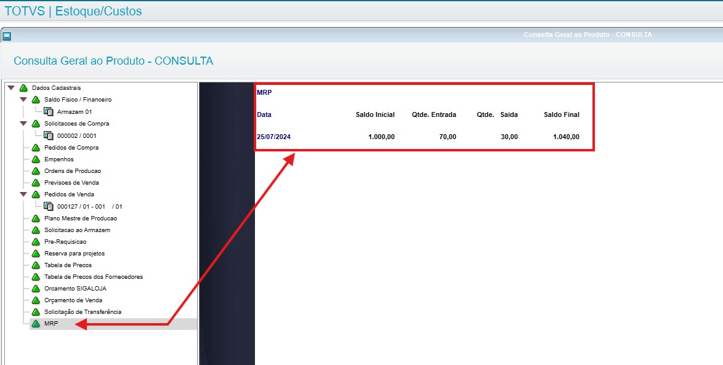The width and height of the screenshot is (723, 365).
Task: Click the window icon in the title bar
Action: (7, 36)
